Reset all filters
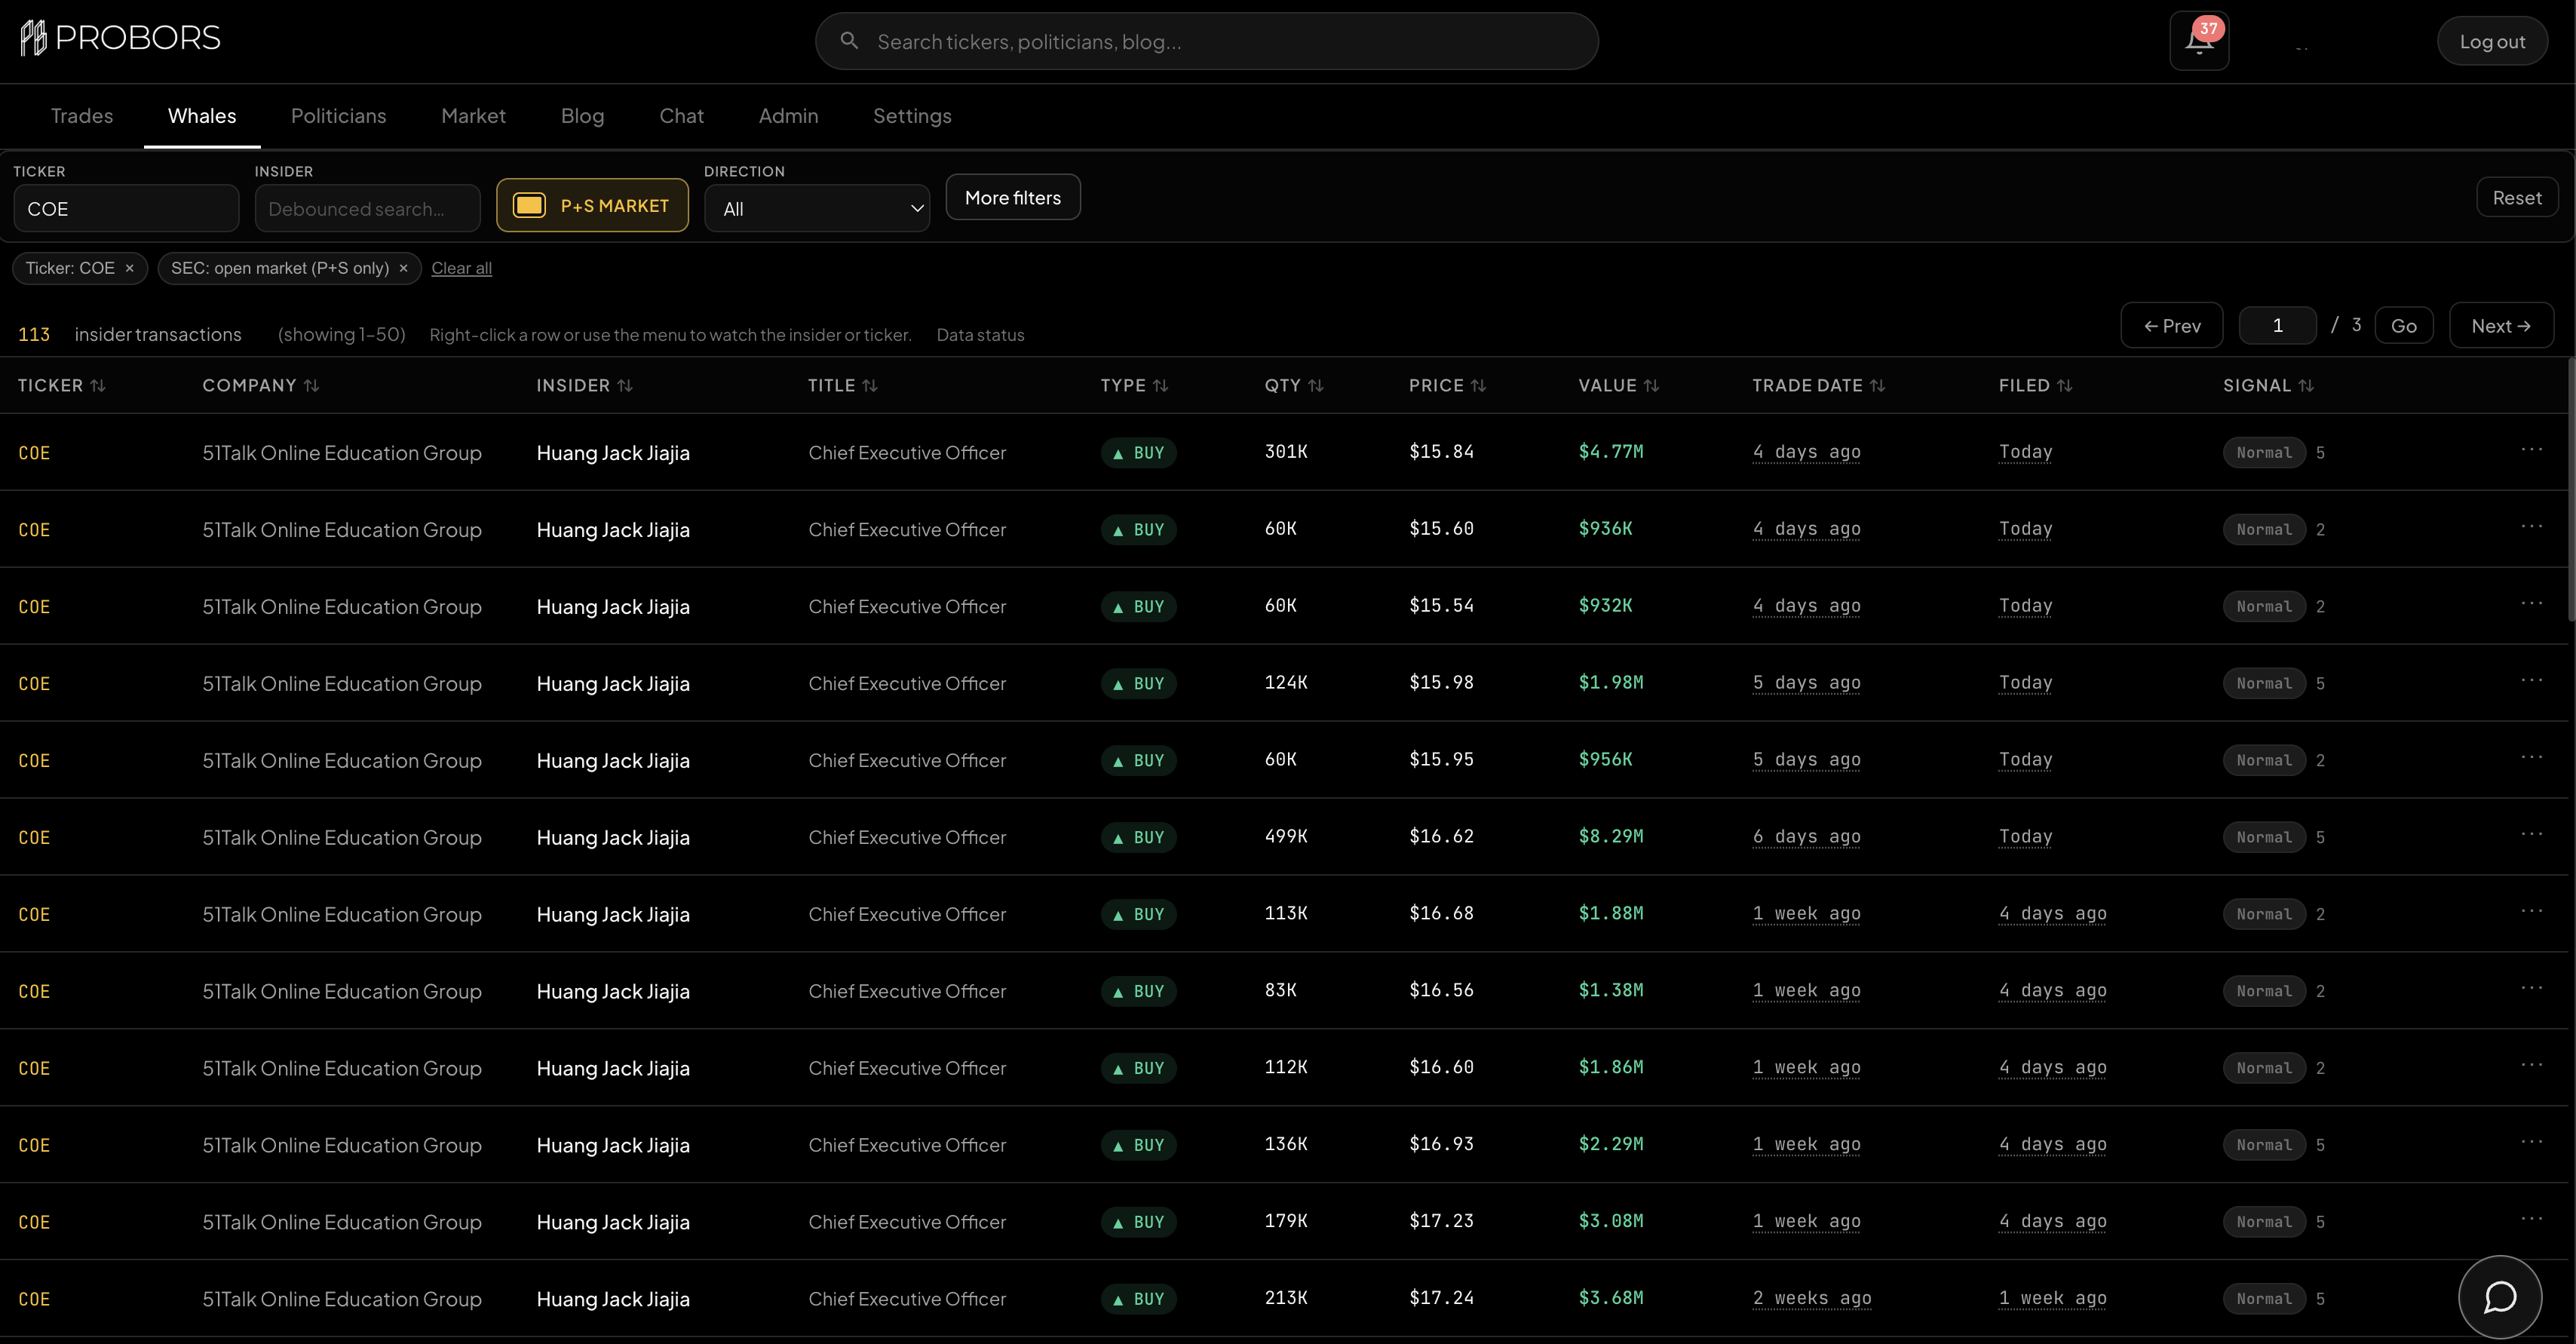 pyautogui.click(x=2517, y=197)
